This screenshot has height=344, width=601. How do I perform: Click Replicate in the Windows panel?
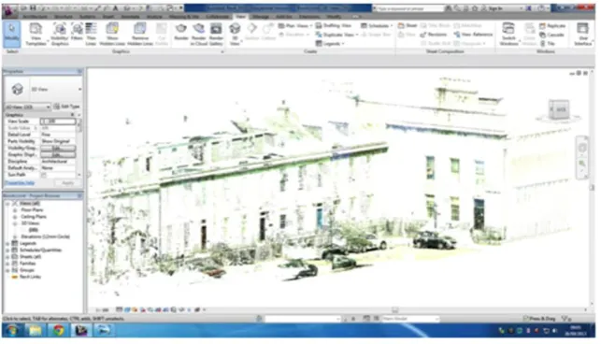[x=552, y=25]
